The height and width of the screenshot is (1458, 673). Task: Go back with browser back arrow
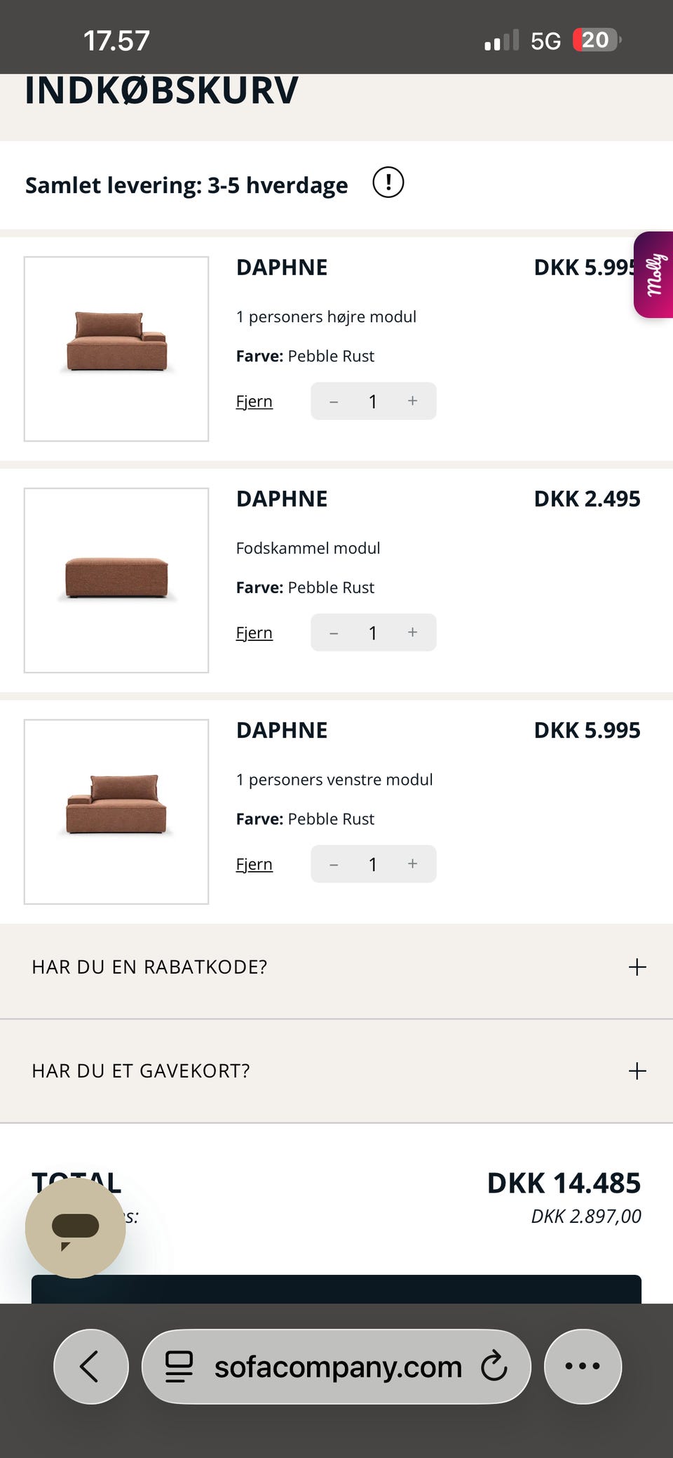(90, 1366)
